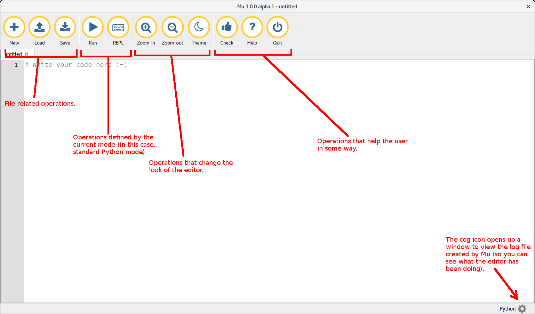Close the untitled tab with its X
535x314 pixels.
[x=26, y=54]
